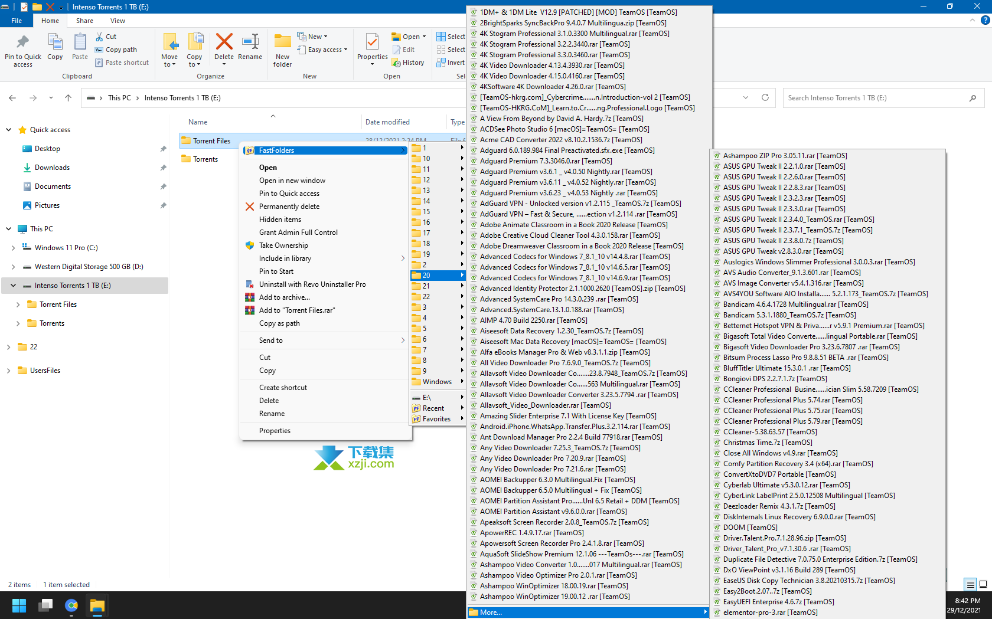The width and height of the screenshot is (992, 619).
Task: Collapse the This PC tree node
Action: [x=8, y=229]
